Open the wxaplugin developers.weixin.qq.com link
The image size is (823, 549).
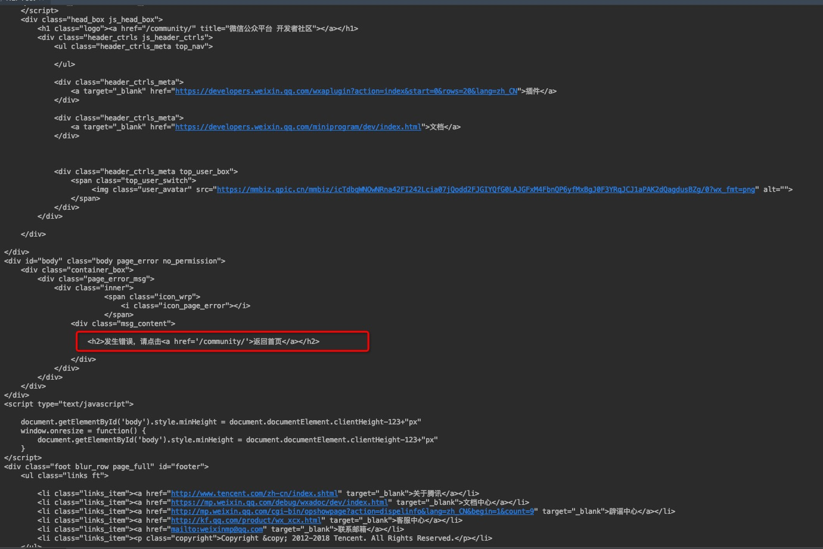point(346,91)
